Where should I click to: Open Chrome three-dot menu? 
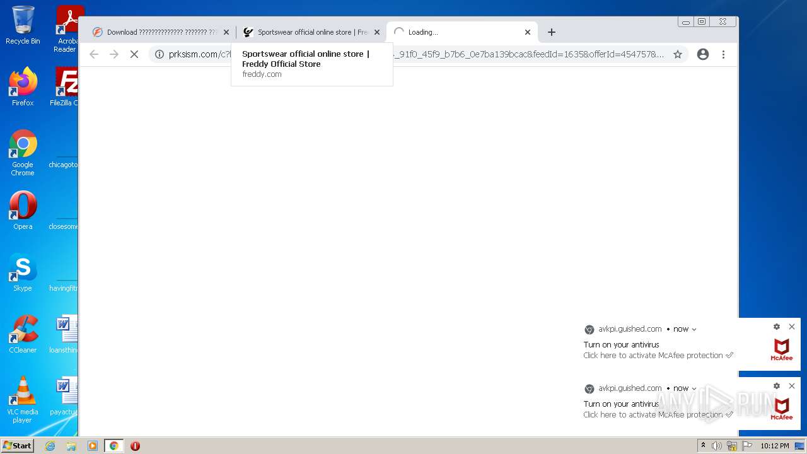724,54
